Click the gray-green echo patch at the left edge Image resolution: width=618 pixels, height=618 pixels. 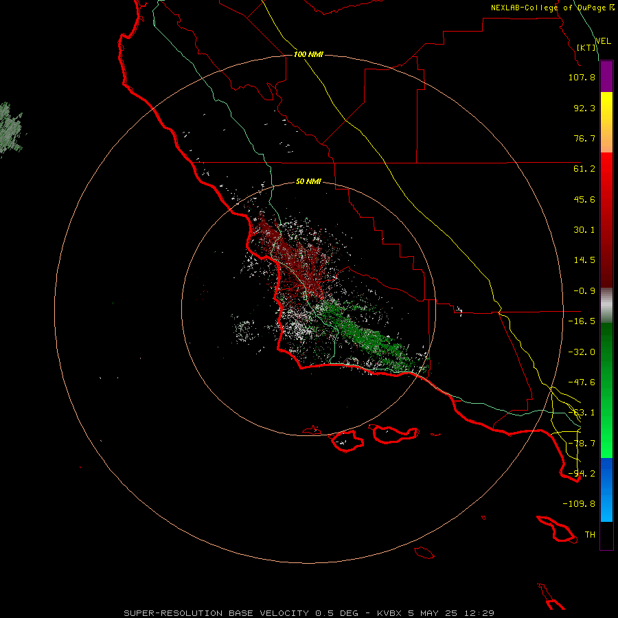pyautogui.click(x=10, y=129)
